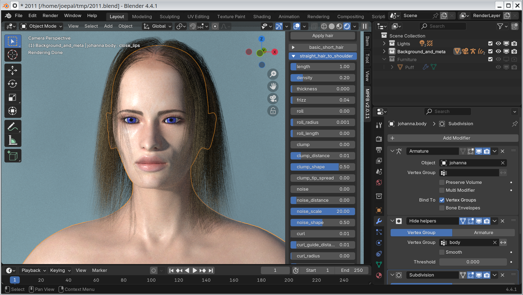523x295 pixels.
Task: Click the Add Modifier button
Action: [x=453, y=138]
